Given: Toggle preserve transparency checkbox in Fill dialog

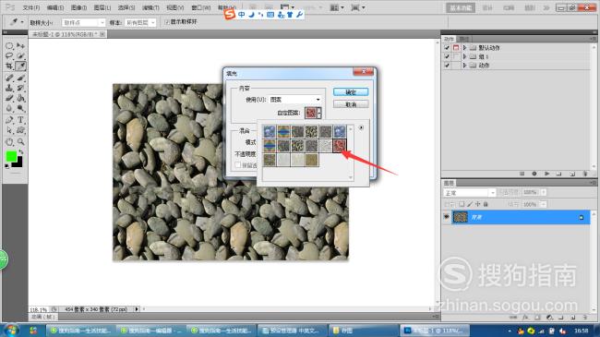Looking at the screenshot, I should tap(238, 165).
